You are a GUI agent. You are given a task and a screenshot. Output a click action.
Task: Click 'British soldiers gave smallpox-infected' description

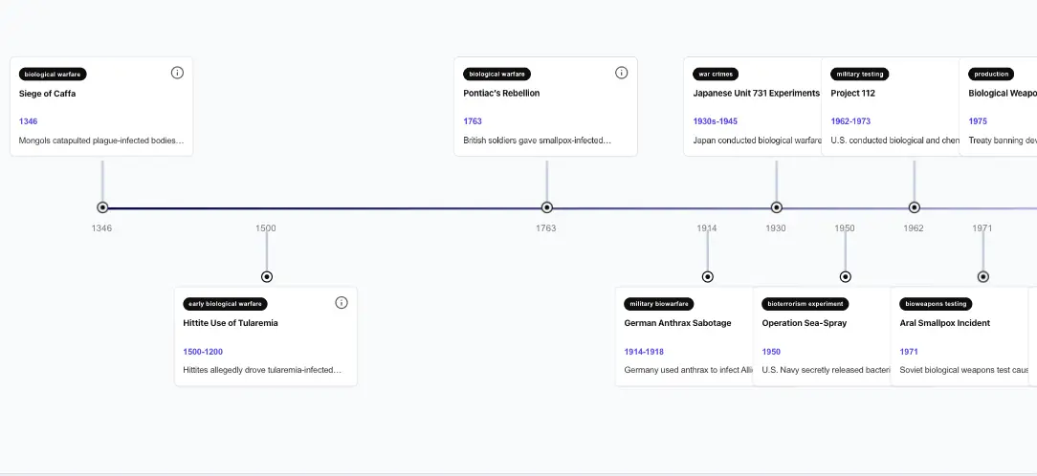click(537, 141)
